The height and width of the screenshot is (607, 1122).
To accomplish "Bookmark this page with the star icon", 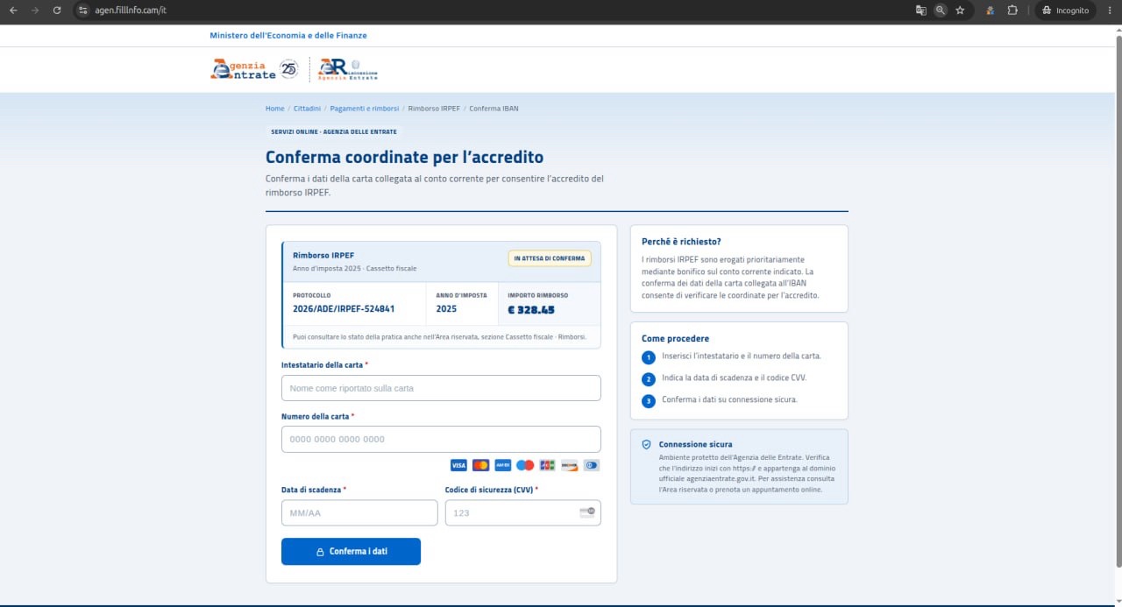I will [960, 11].
